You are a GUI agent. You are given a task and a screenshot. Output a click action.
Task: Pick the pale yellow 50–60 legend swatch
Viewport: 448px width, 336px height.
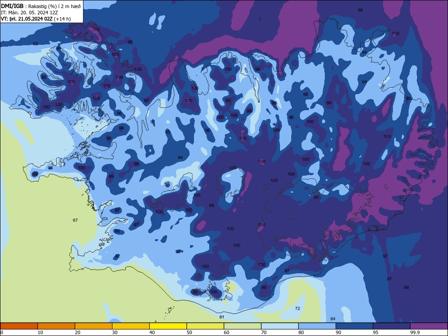(205, 326)
